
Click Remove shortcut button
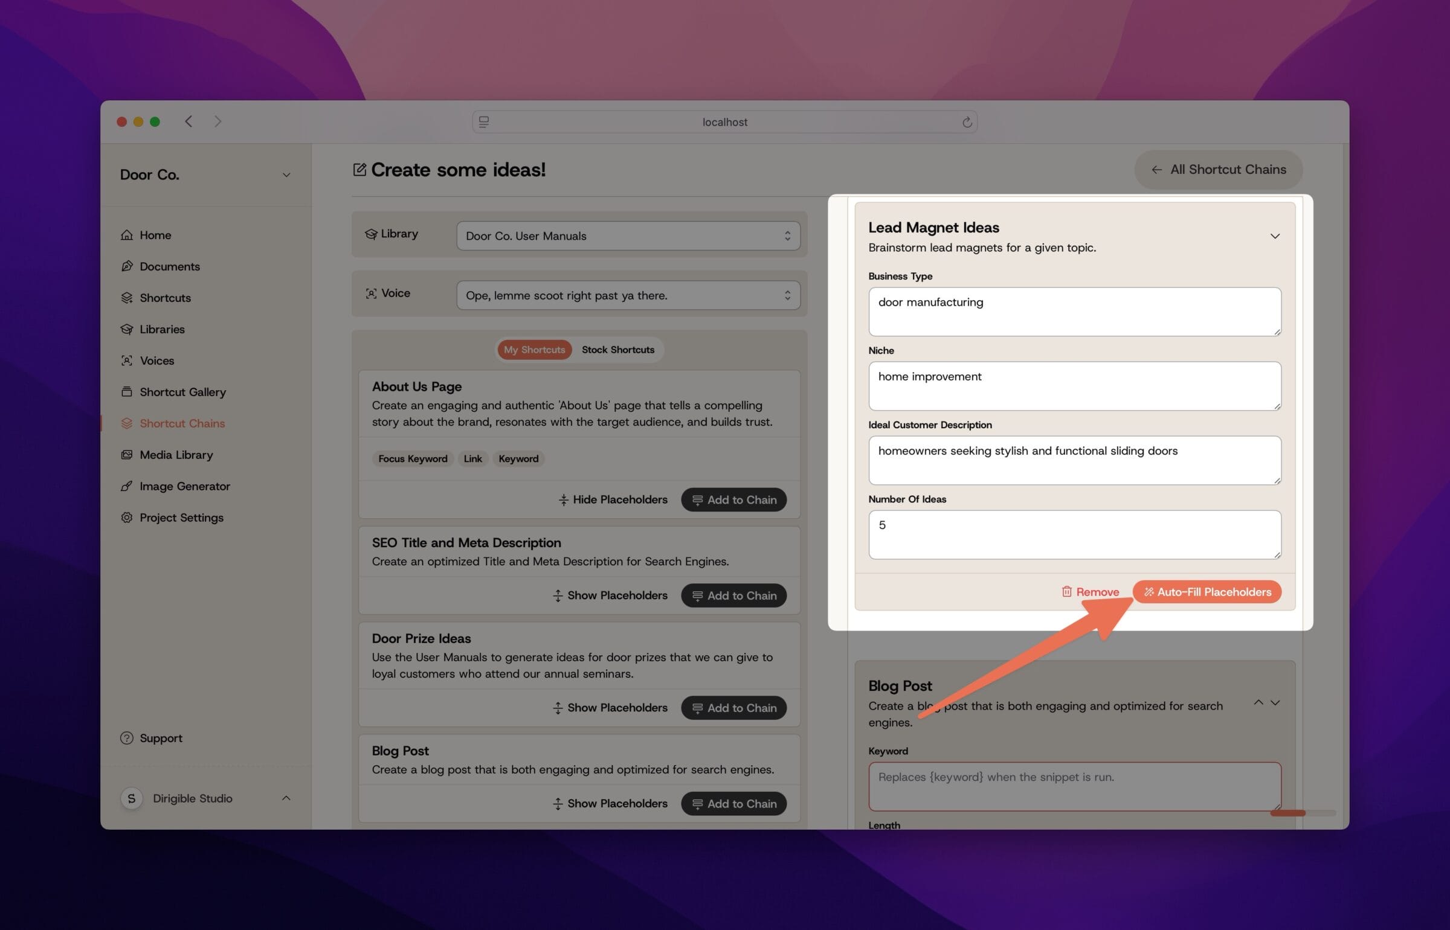1091,592
